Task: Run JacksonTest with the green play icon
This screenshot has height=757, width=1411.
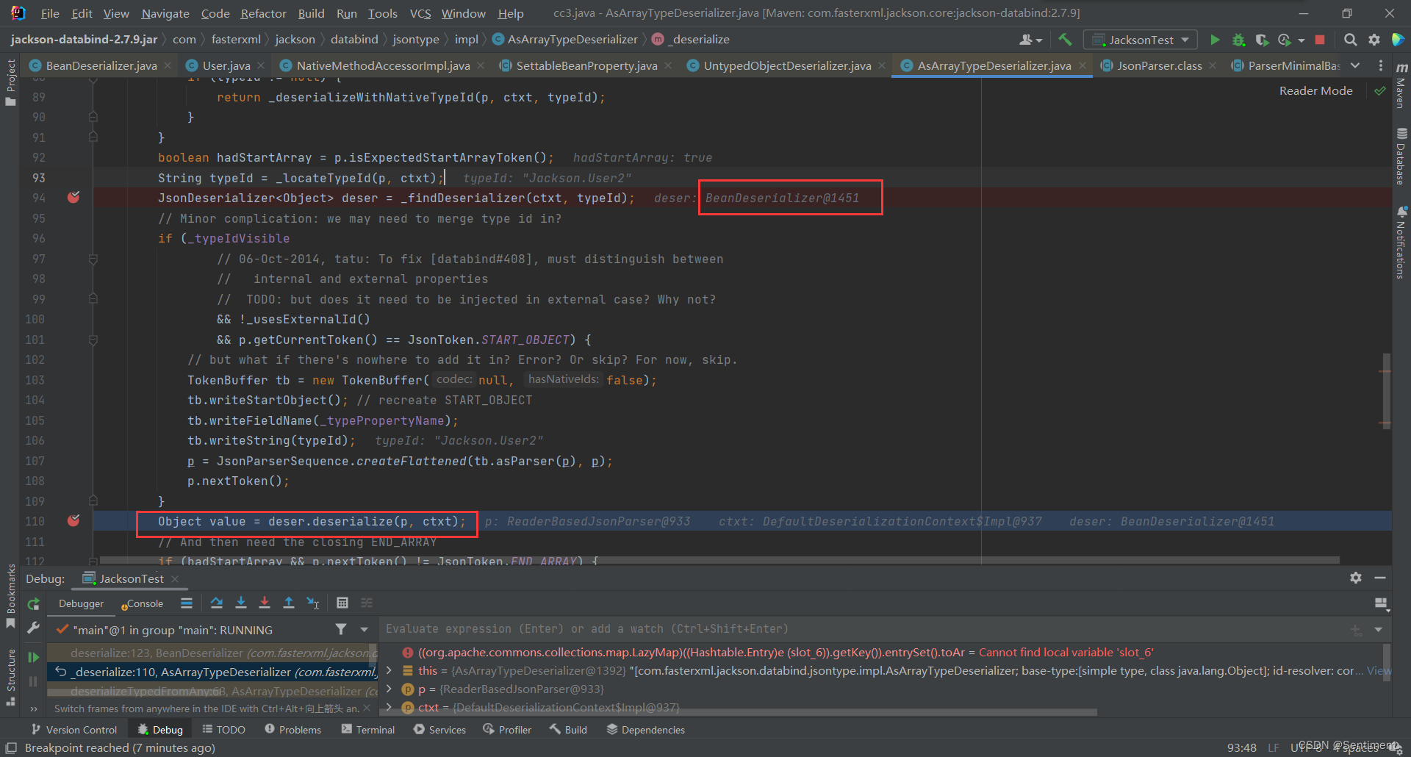Action: (x=1215, y=40)
